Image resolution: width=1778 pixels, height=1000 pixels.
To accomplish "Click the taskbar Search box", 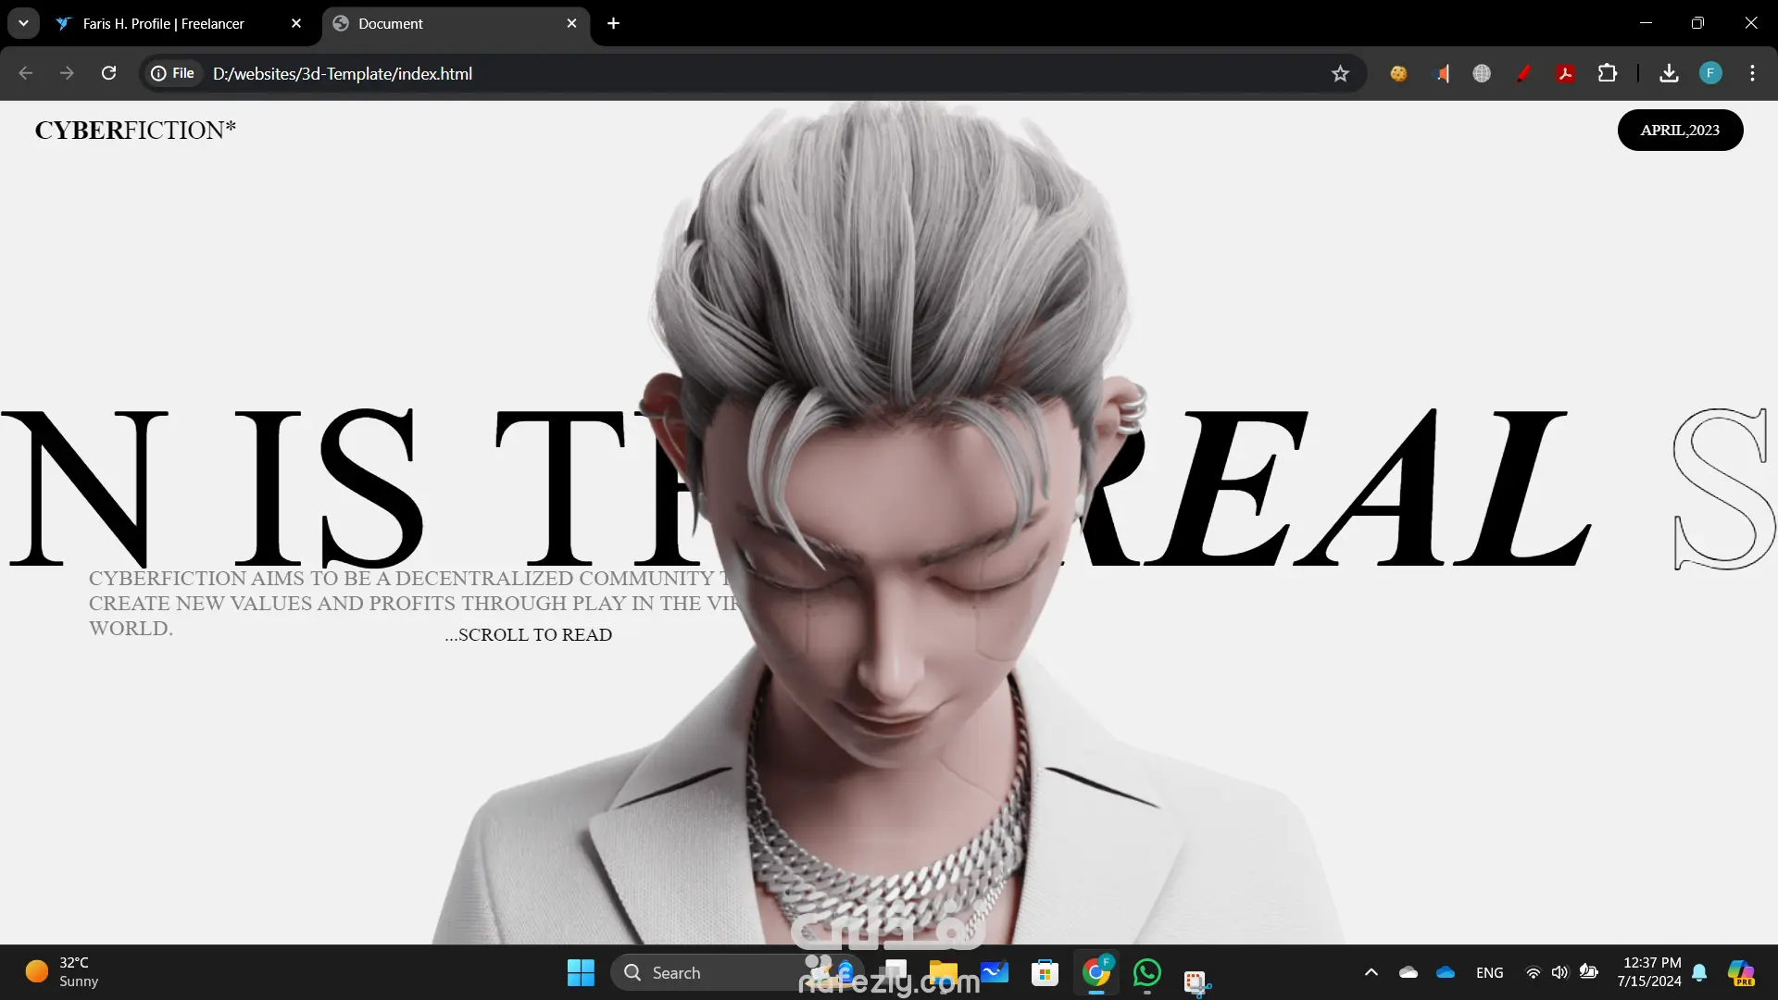I will click(704, 972).
